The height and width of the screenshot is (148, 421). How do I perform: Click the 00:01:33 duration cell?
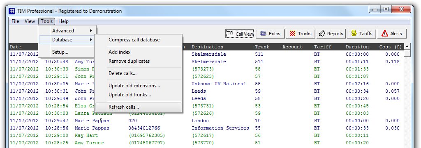click(357, 69)
